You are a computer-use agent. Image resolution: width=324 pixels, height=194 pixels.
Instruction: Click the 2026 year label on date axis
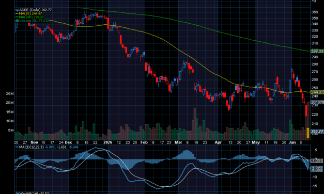coord(107,142)
